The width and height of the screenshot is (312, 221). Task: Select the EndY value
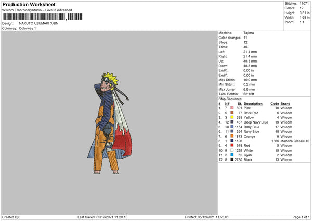pos(249,75)
